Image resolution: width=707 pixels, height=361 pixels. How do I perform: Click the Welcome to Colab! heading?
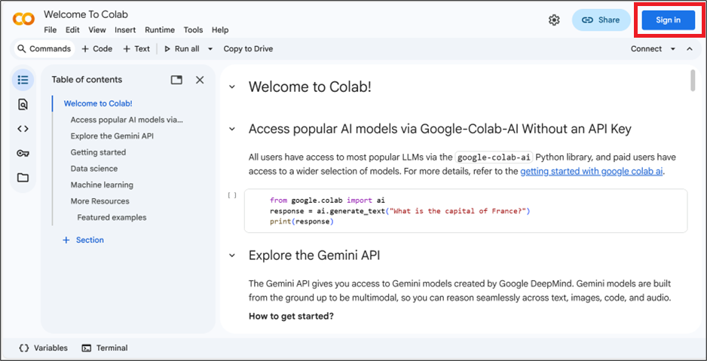(310, 87)
